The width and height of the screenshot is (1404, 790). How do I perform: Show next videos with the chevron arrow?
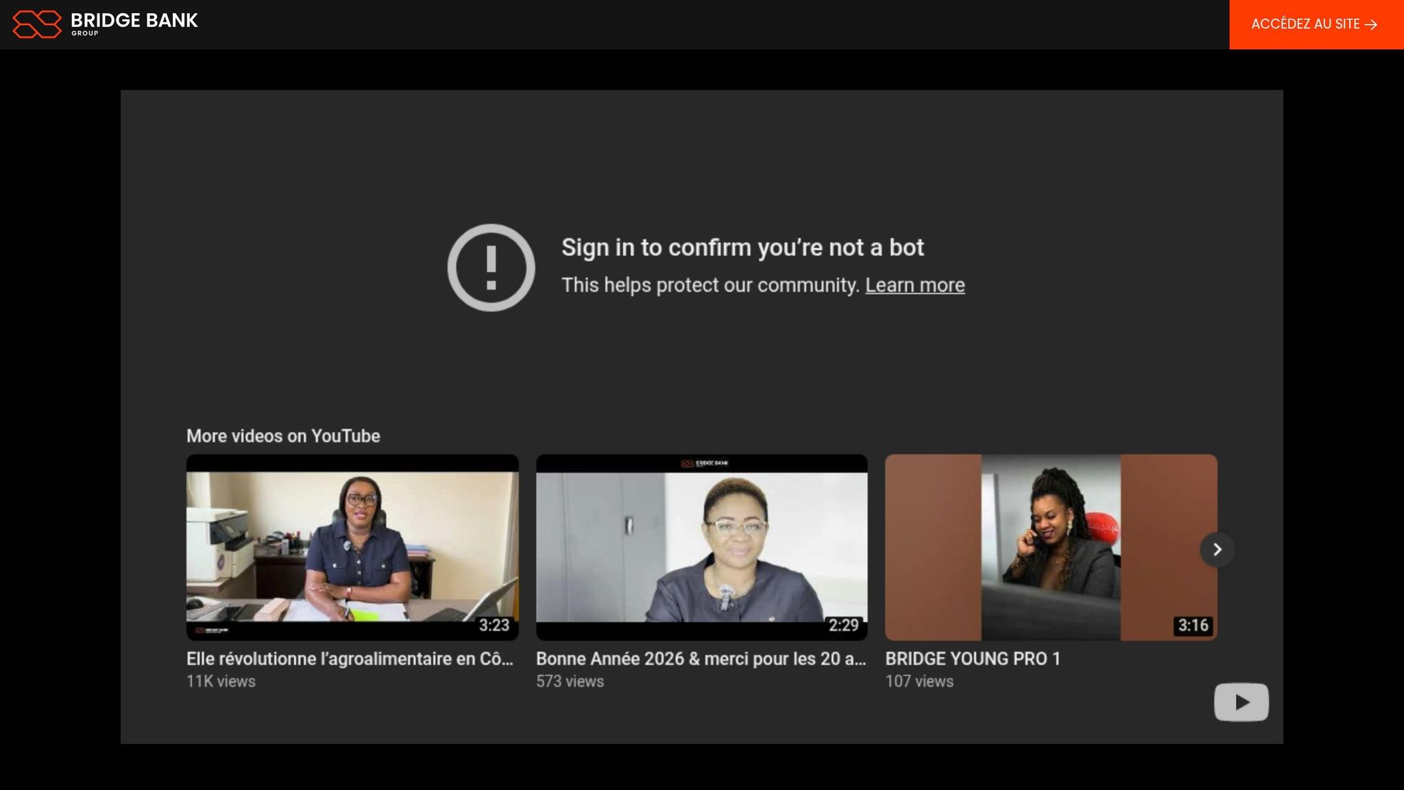click(1217, 549)
